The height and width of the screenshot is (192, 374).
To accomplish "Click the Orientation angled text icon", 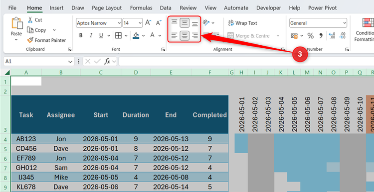I will (x=206, y=23).
